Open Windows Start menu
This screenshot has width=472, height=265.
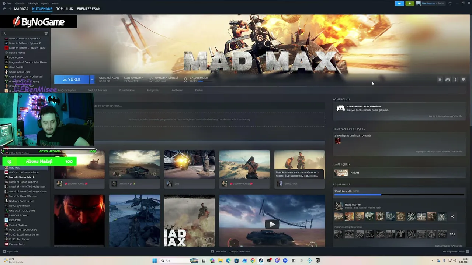point(155,261)
